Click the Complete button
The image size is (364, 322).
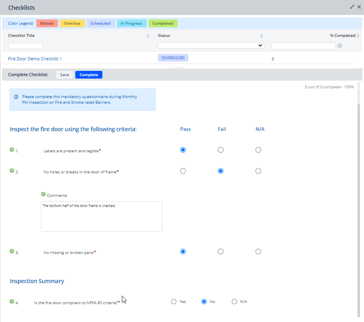[x=89, y=75]
